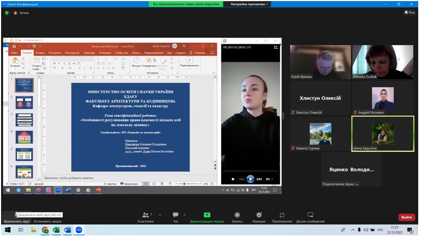The height and width of the screenshot is (238, 422).
Task: Click the Никита Гурник participant tile
Action: click(320, 134)
